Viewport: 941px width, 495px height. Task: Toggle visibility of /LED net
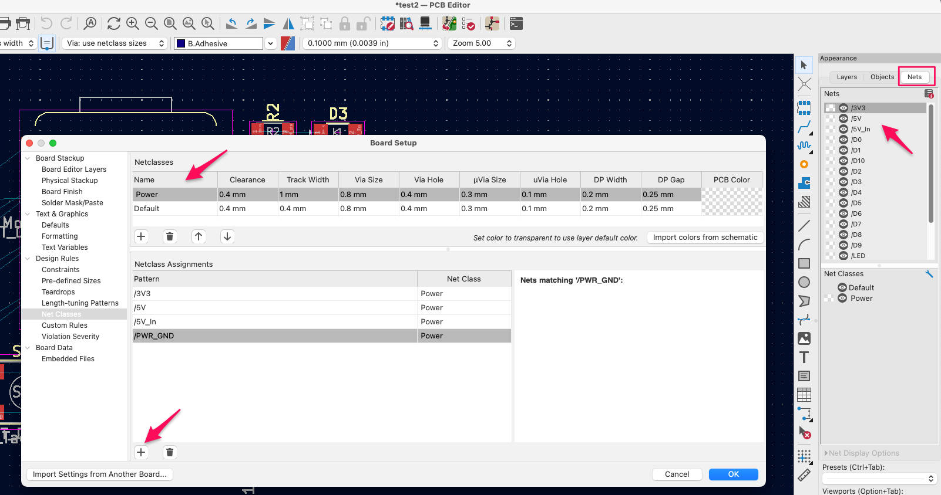pyautogui.click(x=843, y=256)
